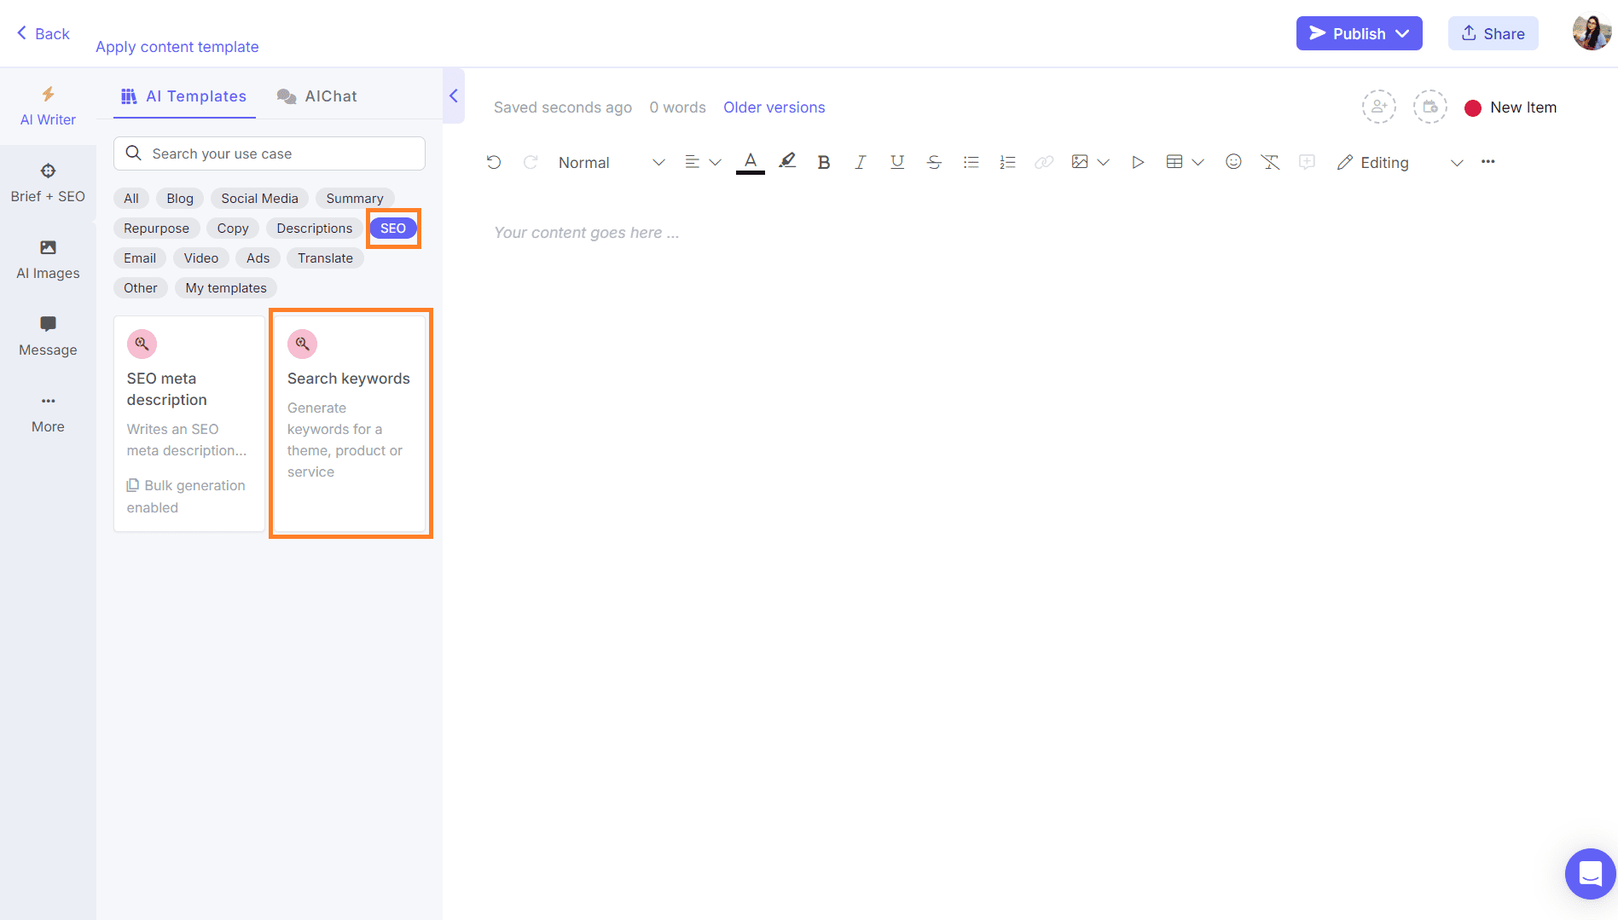Viewport: 1618px width, 920px height.
Task: Toggle italic formatting
Action: [861, 162]
